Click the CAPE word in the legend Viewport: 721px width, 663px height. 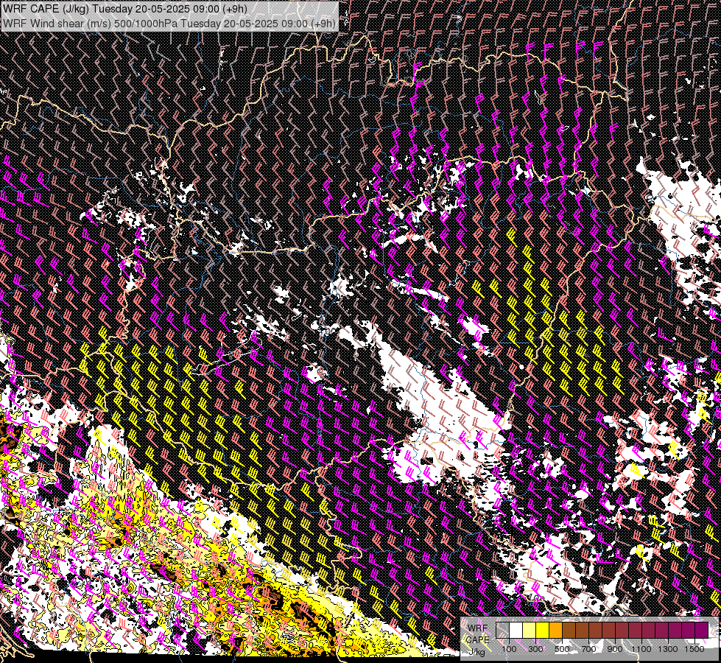pyautogui.click(x=477, y=640)
